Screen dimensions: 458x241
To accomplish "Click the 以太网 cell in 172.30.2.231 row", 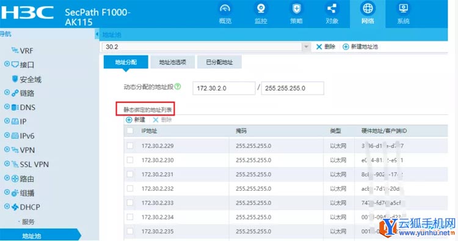I will [338, 174].
